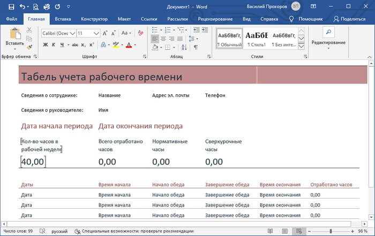
Task: Start a numbered list
Action: tap(168, 30)
